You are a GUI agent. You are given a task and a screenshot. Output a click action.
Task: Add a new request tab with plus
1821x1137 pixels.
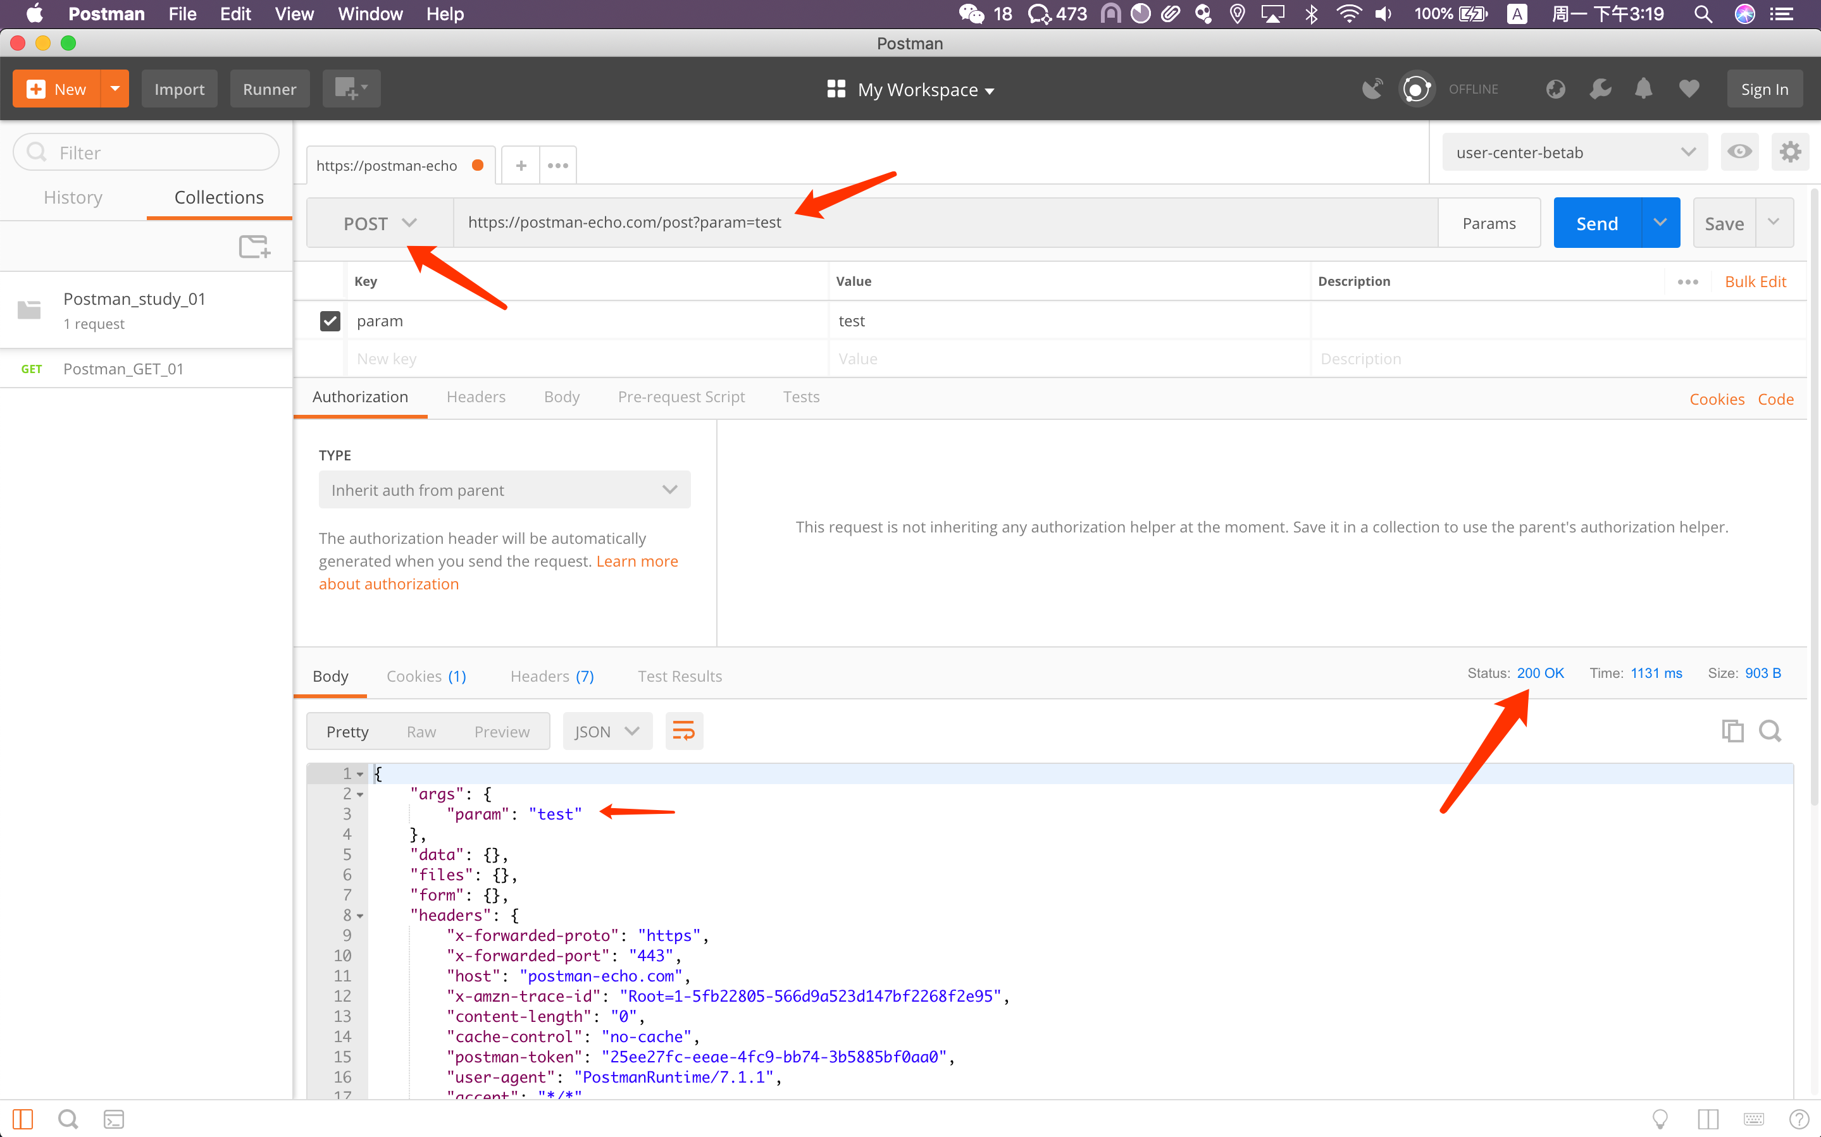pyautogui.click(x=521, y=166)
